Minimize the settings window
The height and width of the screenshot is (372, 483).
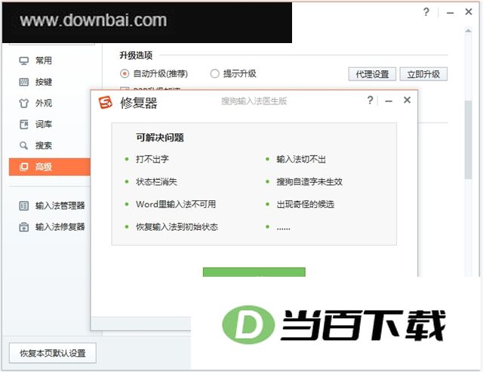(450, 13)
